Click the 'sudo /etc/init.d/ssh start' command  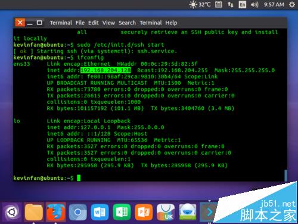(120, 45)
